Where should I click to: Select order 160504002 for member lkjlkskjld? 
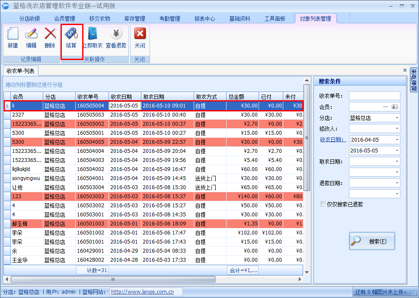click(154, 169)
